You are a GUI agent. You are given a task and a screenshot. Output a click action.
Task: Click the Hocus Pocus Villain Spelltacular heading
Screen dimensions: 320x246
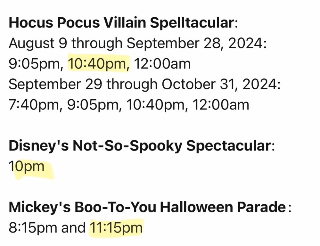[121, 23]
